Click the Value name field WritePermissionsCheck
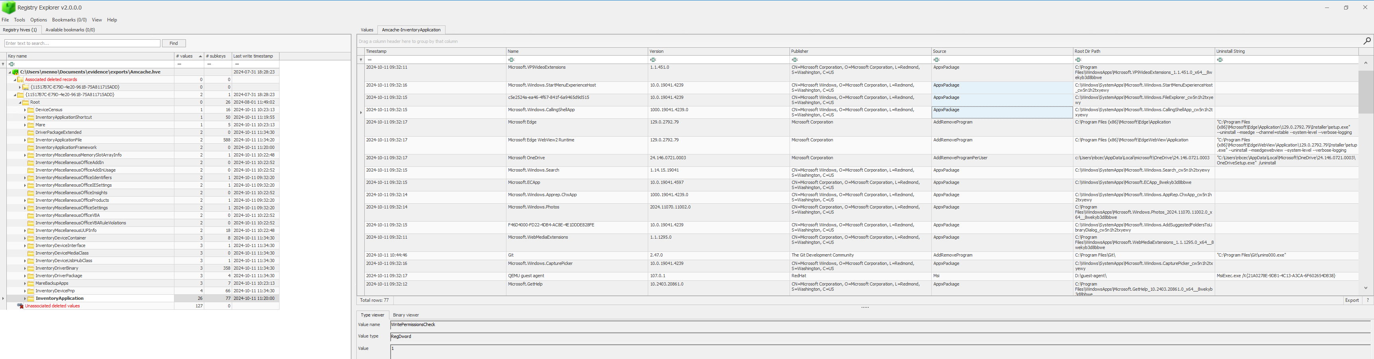1374x359 pixels. pos(880,324)
